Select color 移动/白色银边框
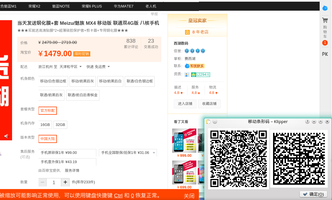332x200 pixels. click(x=53, y=81)
